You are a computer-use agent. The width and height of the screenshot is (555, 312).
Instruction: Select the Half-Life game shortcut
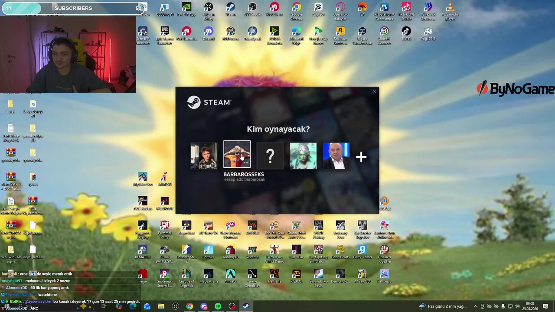coord(274,277)
